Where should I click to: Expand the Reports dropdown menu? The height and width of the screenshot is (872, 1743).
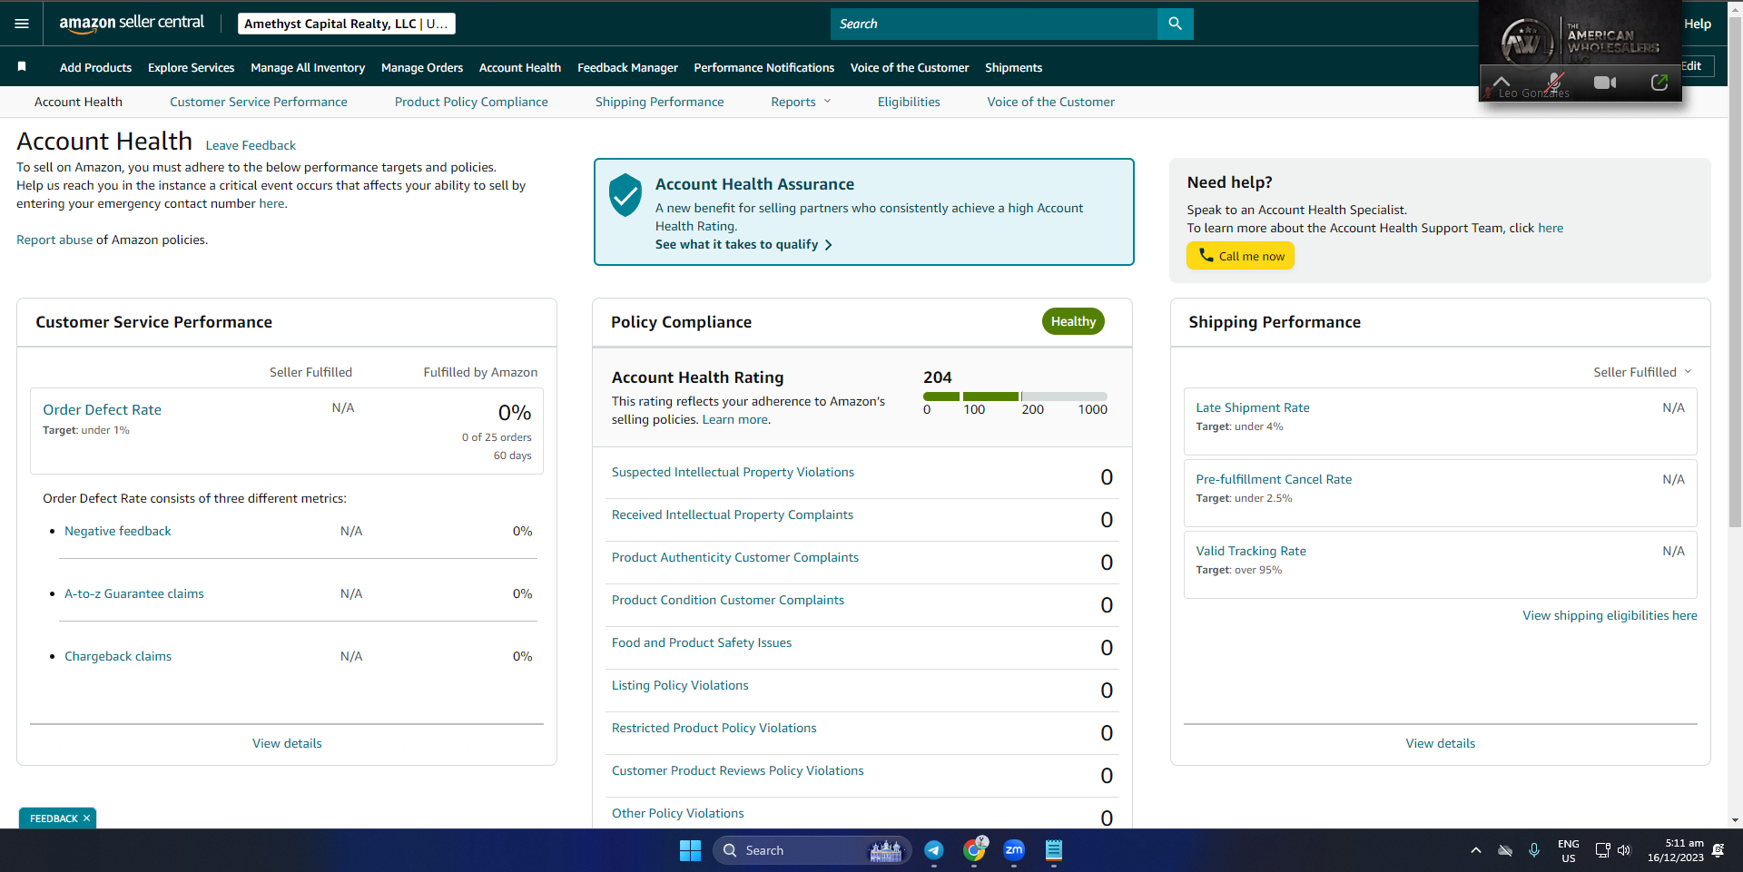(x=801, y=102)
